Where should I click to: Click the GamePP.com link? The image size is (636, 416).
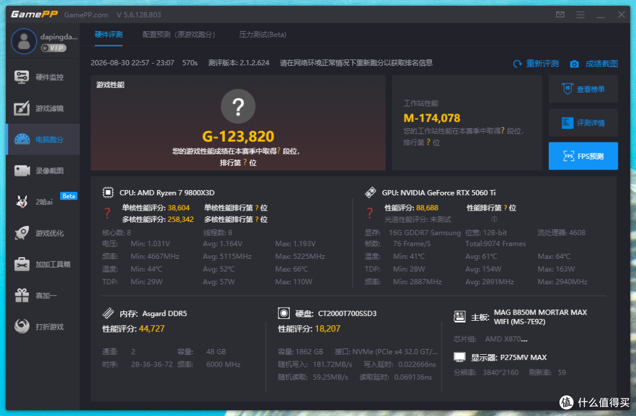pos(86,15)
